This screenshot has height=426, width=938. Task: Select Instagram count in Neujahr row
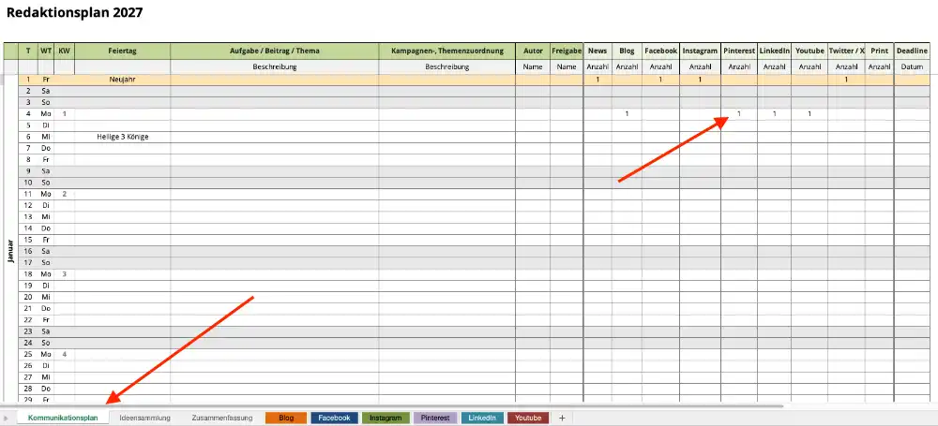[x=700, y=79]
